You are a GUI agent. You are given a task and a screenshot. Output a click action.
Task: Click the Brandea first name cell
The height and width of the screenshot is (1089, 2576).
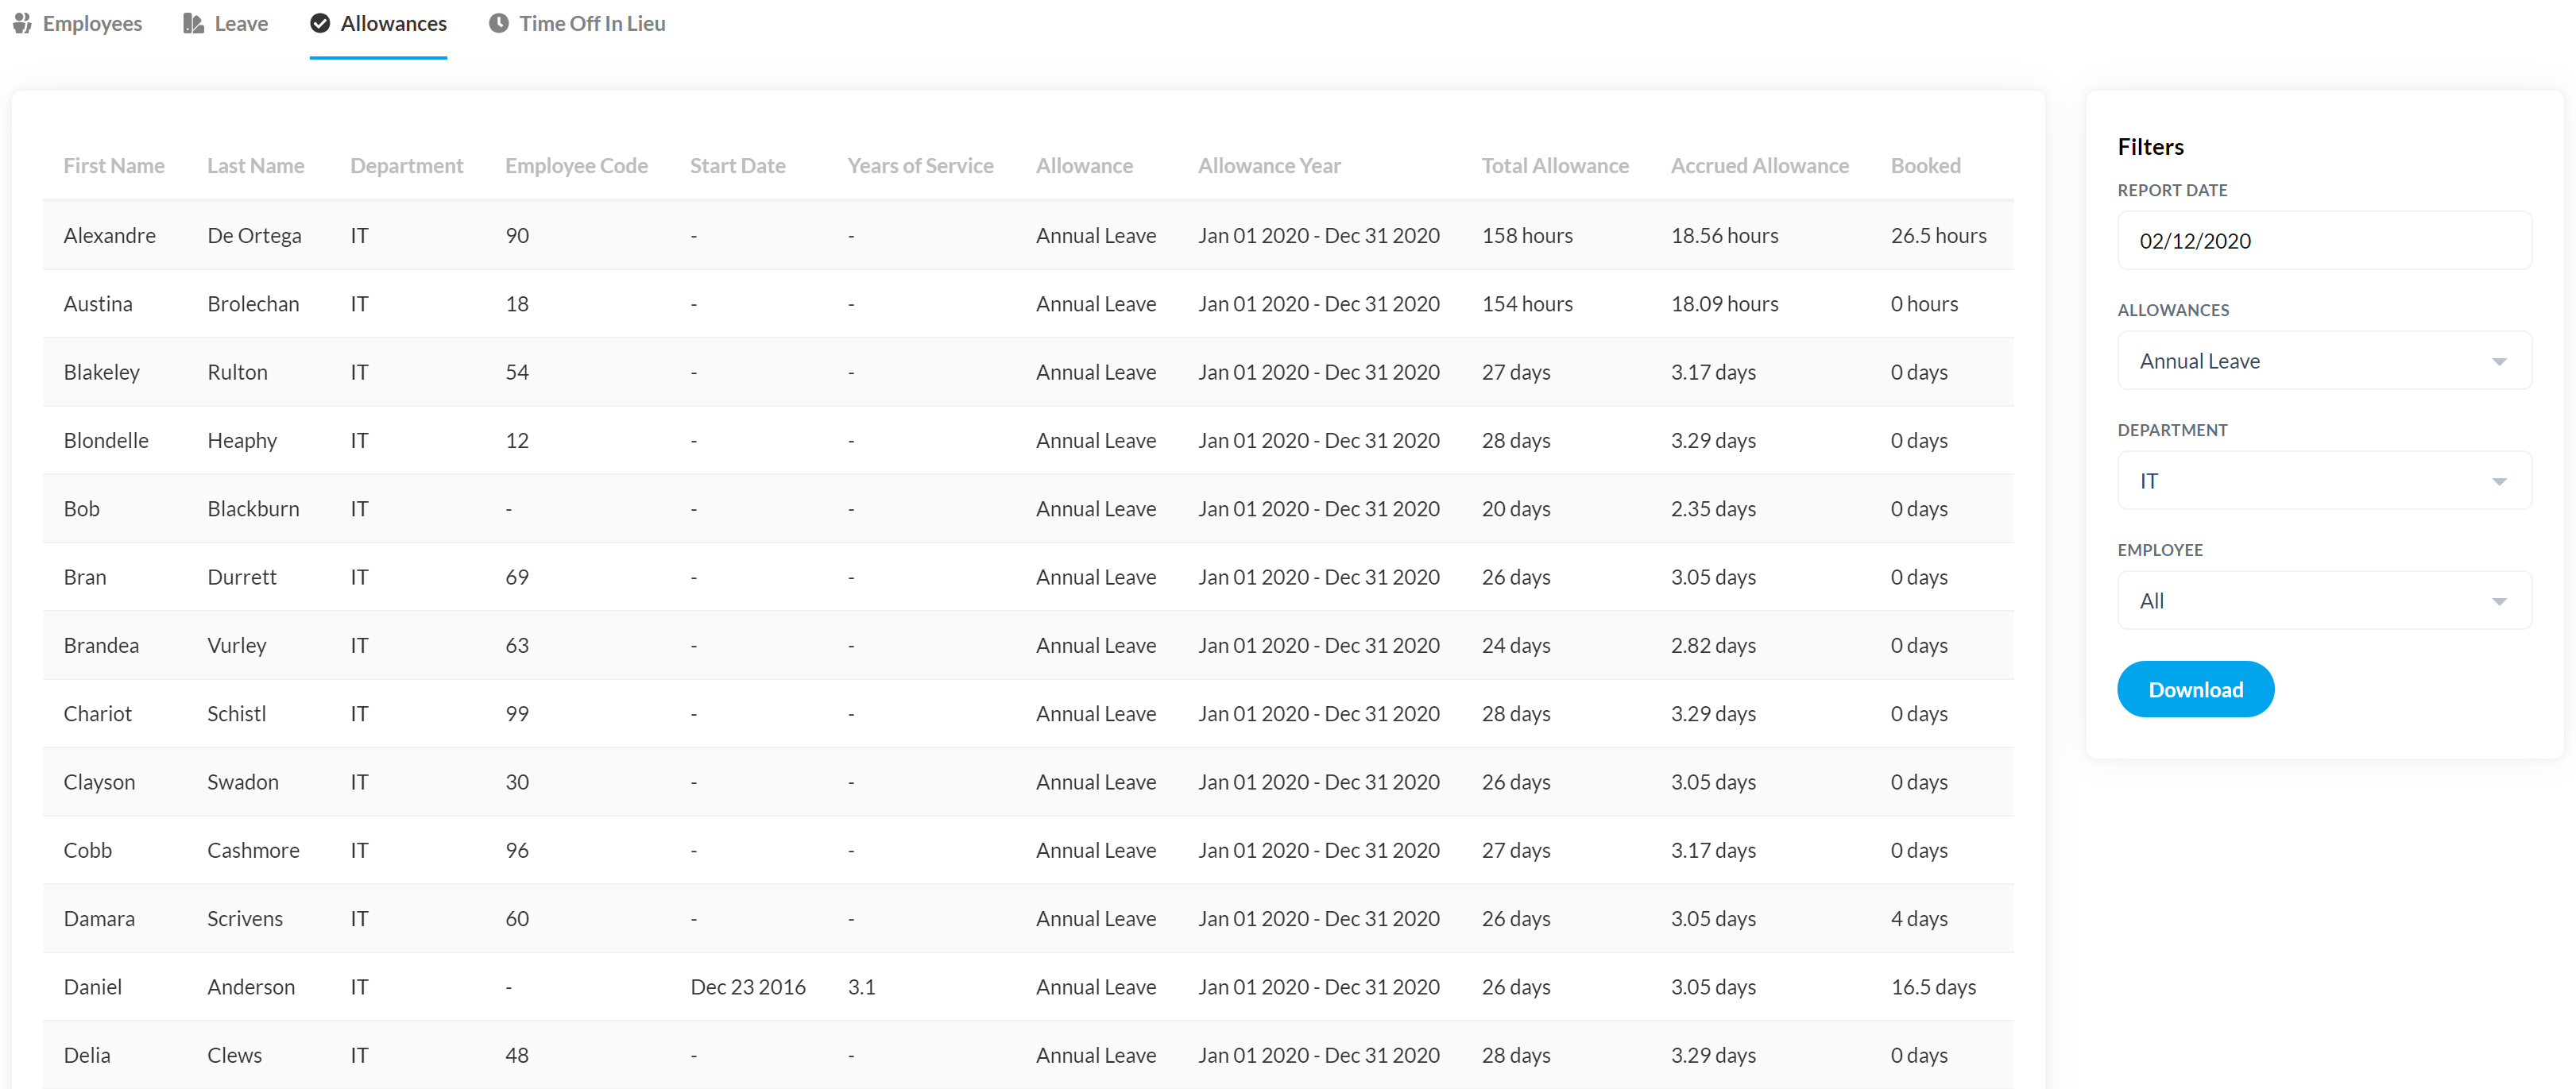click(x=102, y=646)
